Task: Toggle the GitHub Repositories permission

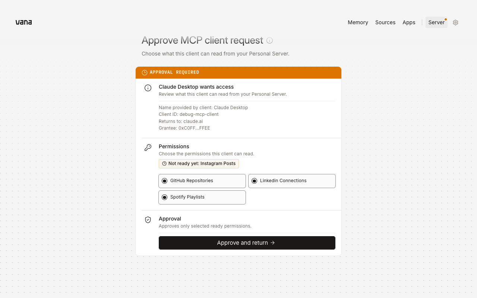Action: tap(202, 181)
